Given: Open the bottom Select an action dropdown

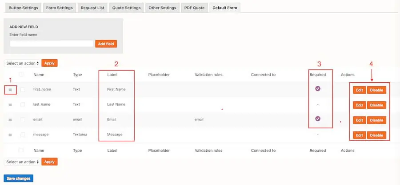Looking at the screenshot, I should click(23, 162).
